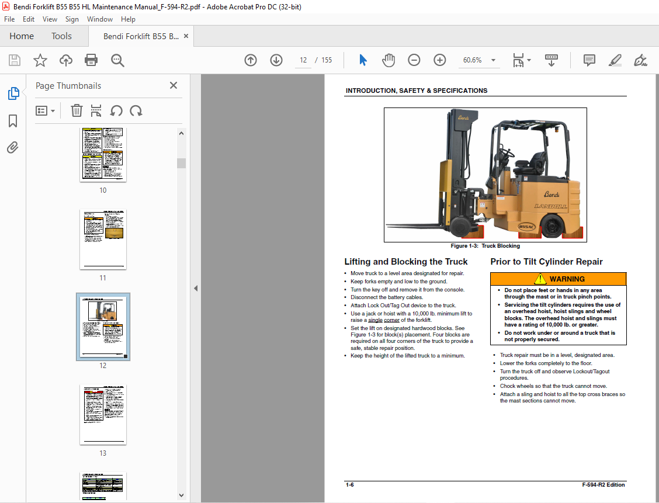Click the orange WARNING banner
The image size is (659, 503).
click(x=558, y=279)
